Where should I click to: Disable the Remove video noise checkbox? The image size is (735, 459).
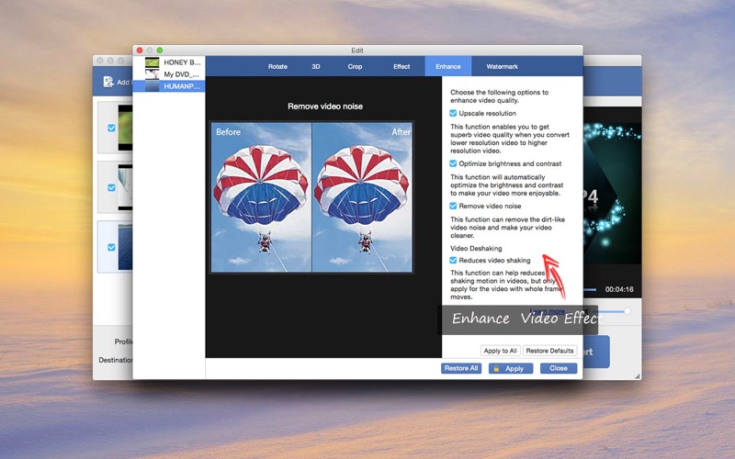453,207
